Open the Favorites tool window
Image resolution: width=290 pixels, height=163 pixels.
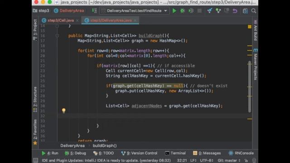click(x=35, y=132)
